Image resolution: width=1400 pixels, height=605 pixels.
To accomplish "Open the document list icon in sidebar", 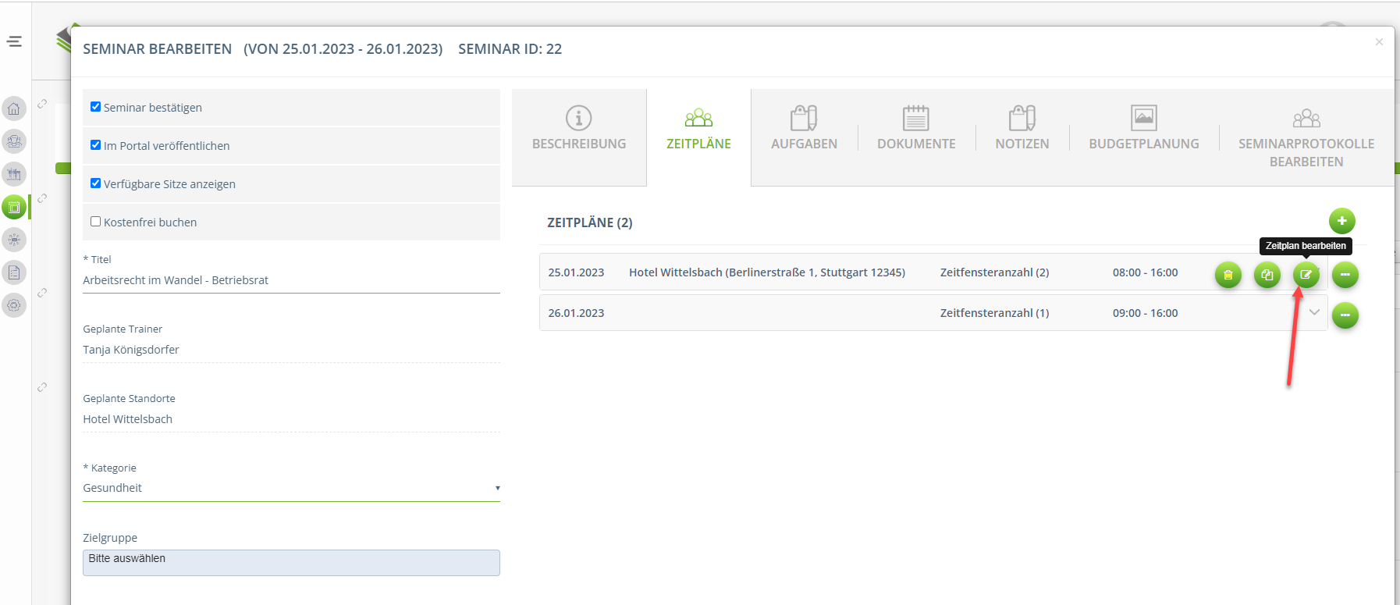I will pyautogui.click(x=14, y=272).
